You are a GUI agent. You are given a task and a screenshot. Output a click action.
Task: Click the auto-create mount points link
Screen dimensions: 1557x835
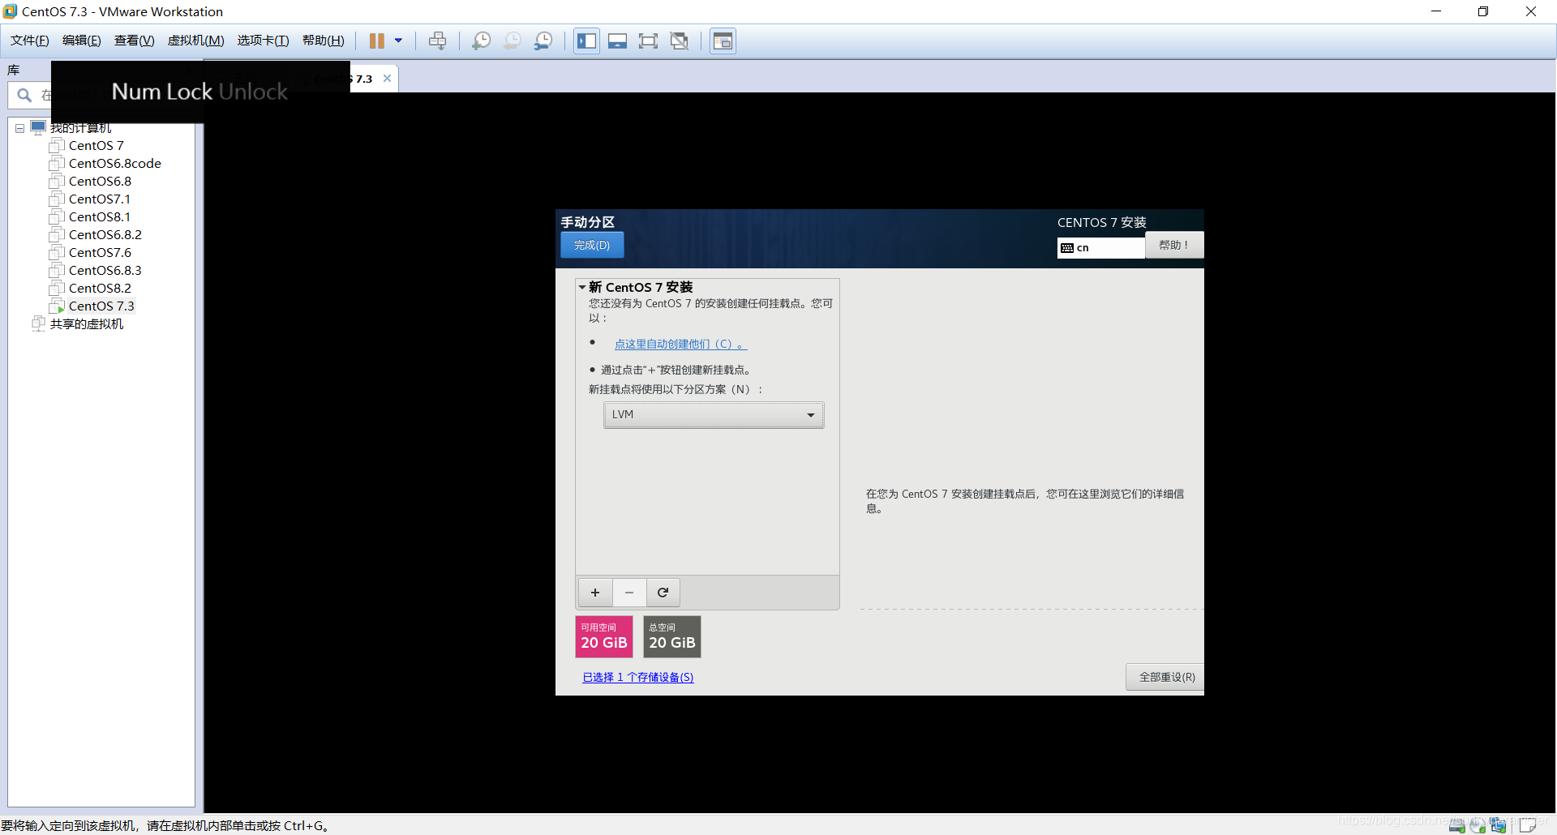[x=680, y=345]
